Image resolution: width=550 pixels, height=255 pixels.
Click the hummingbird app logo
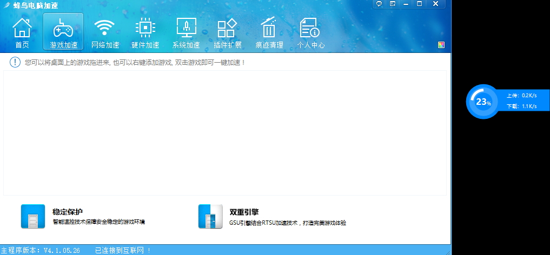click(6, 5)
